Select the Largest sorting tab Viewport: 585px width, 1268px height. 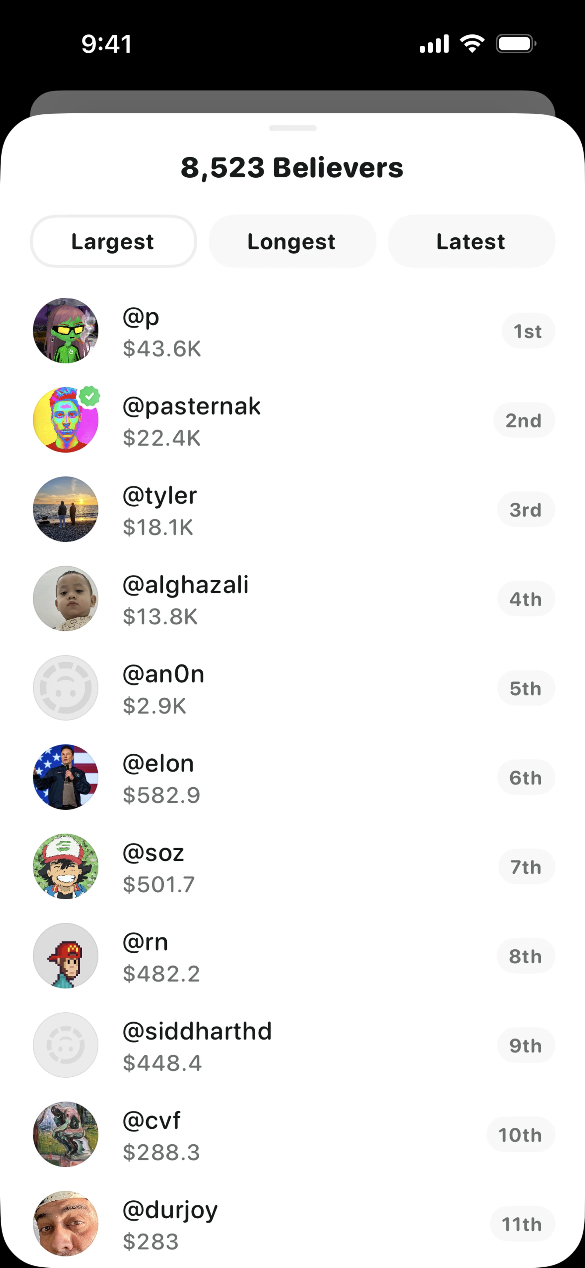pos(113,242)
